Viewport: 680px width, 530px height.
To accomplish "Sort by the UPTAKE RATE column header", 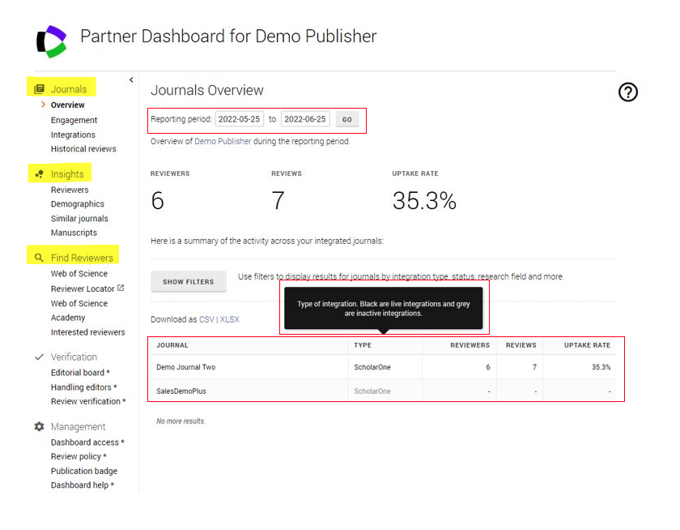I will (587, 345).
